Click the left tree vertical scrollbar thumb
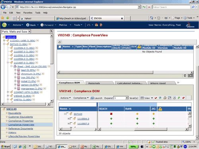This screenshot has height=149, width=199. [52, 51]
